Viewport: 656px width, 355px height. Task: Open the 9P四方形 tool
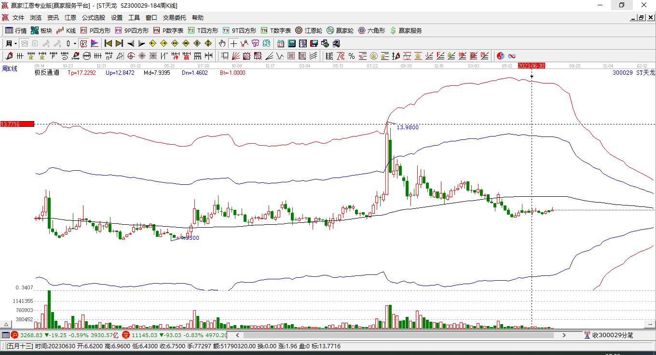tap(132, 30)
